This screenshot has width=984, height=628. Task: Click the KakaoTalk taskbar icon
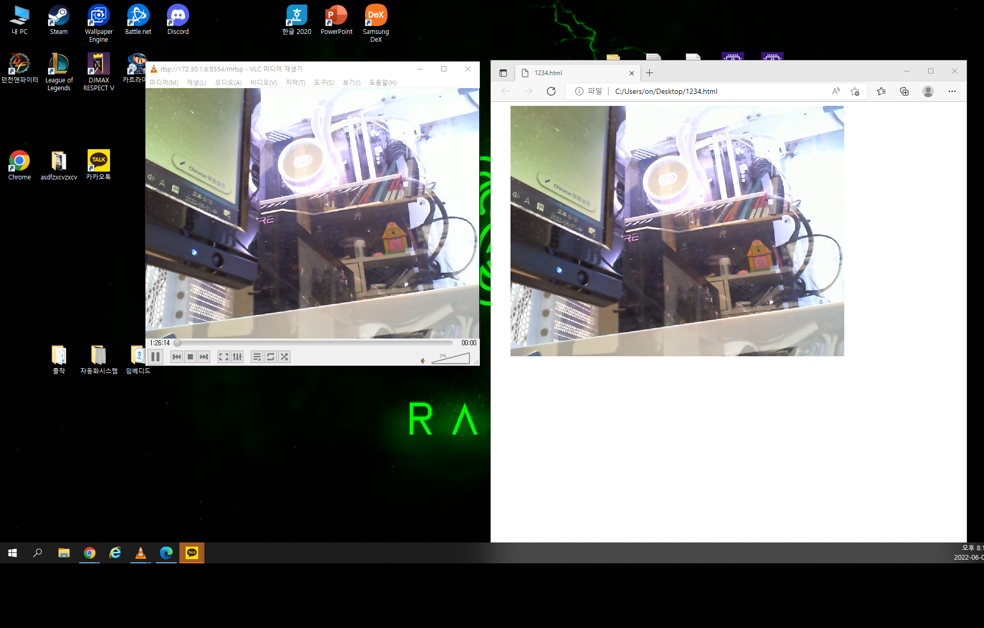pos(192,553)
